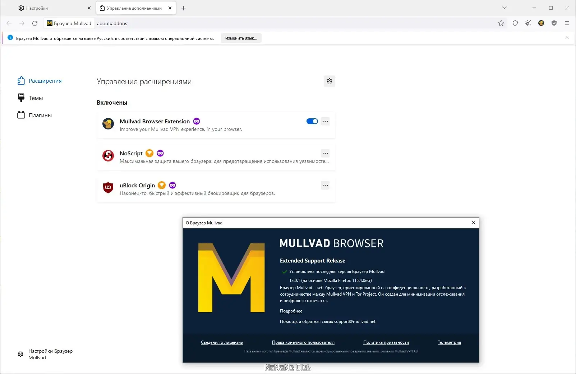Open the shield security level icon

(x=515, y=23)
